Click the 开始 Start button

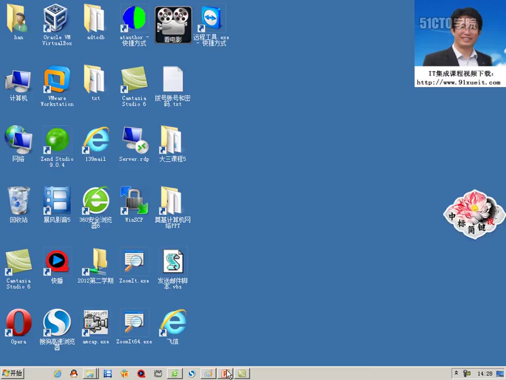pyautogui.click(x=12, y=373)
